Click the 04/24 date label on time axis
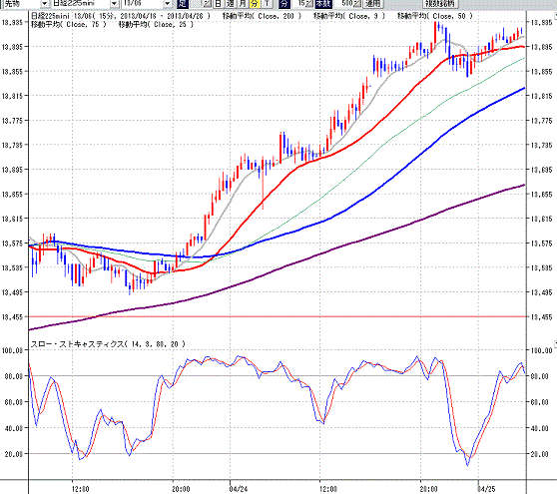 238,489
